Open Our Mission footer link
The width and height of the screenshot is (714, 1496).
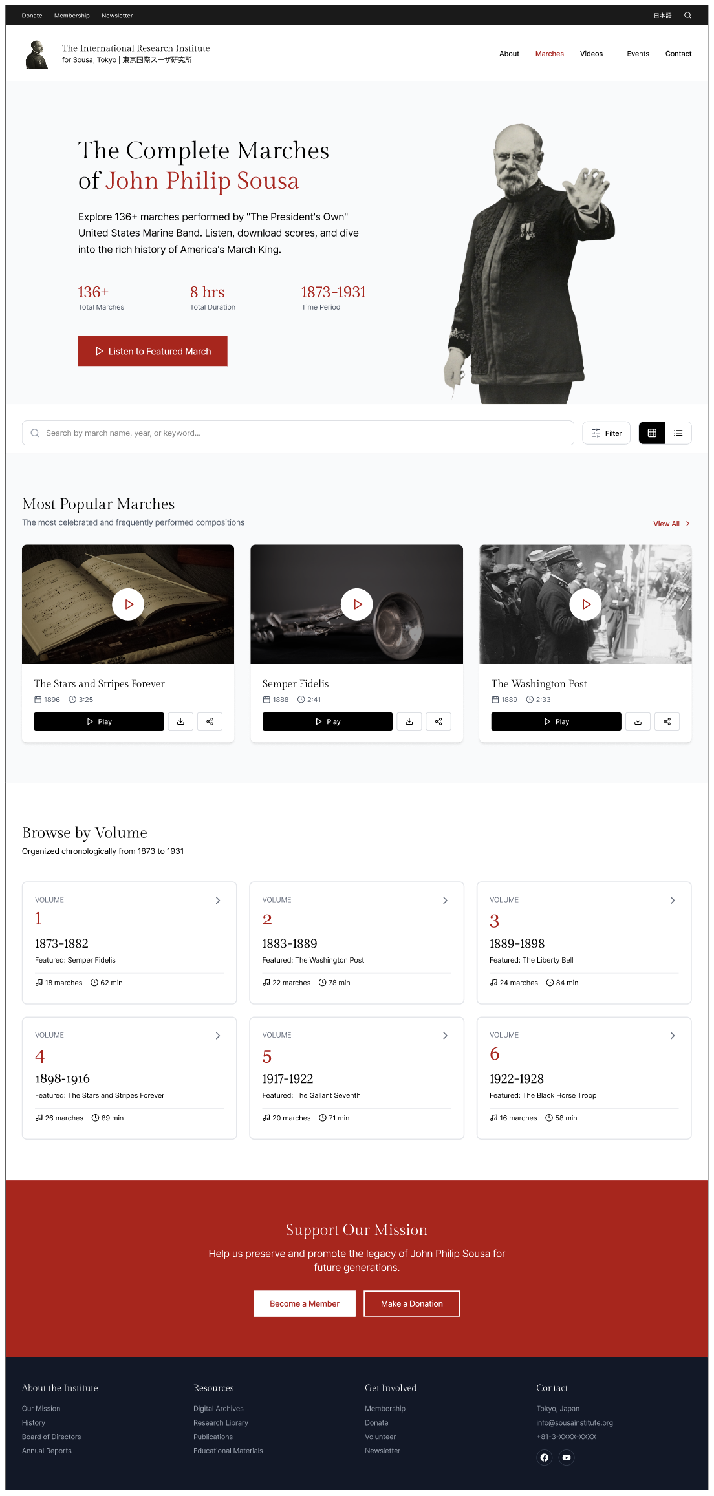[41, 1409]
